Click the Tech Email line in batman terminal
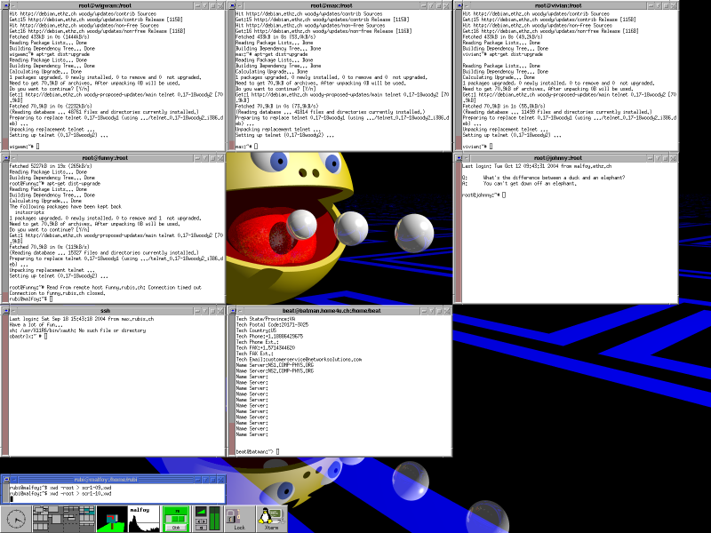Screen dimensions: 711x533 (x=299, y=360)
